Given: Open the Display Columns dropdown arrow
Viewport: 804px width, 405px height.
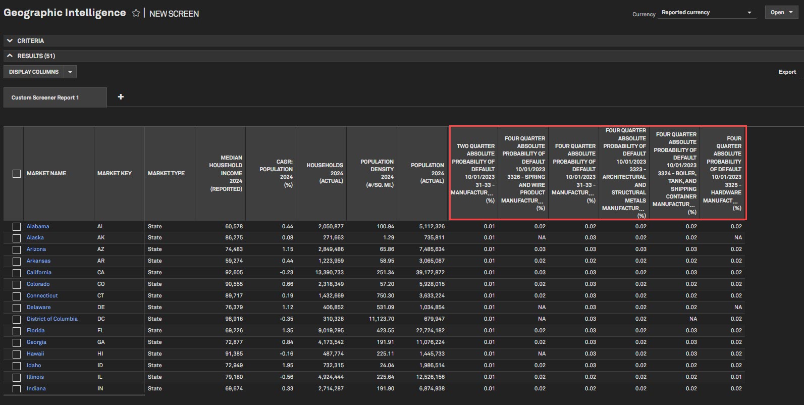Looking at the screenshot, I should click(x=70, y=72).
